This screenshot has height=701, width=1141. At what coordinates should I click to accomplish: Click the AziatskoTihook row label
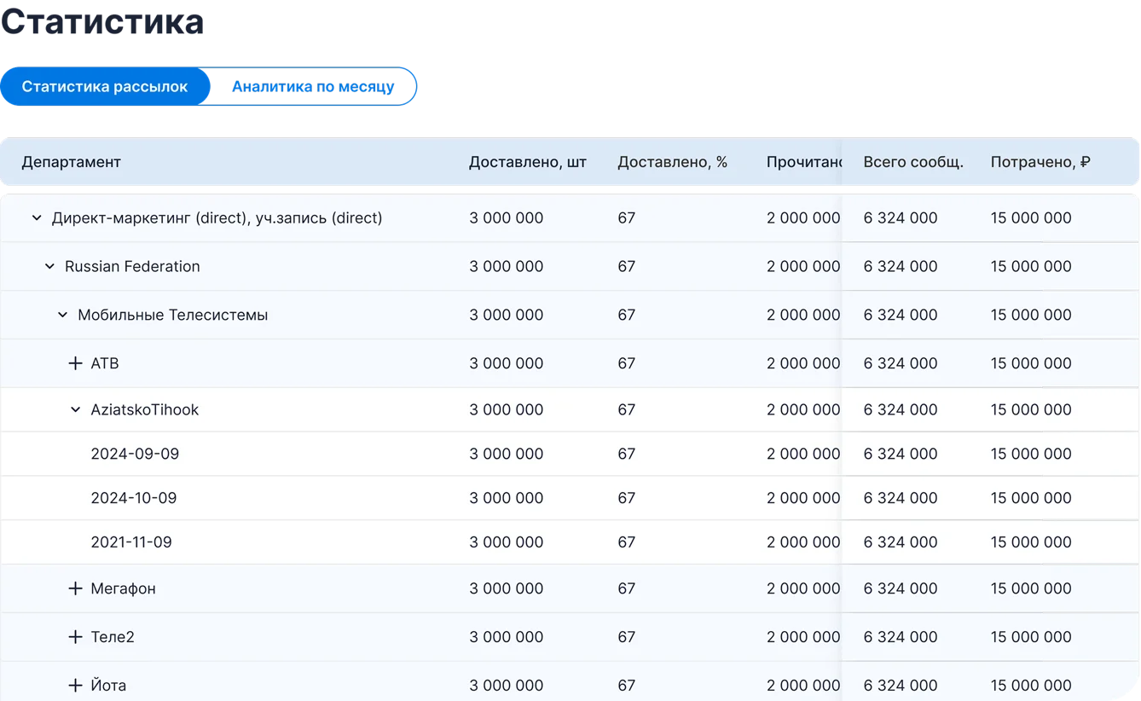coord(145,410)
